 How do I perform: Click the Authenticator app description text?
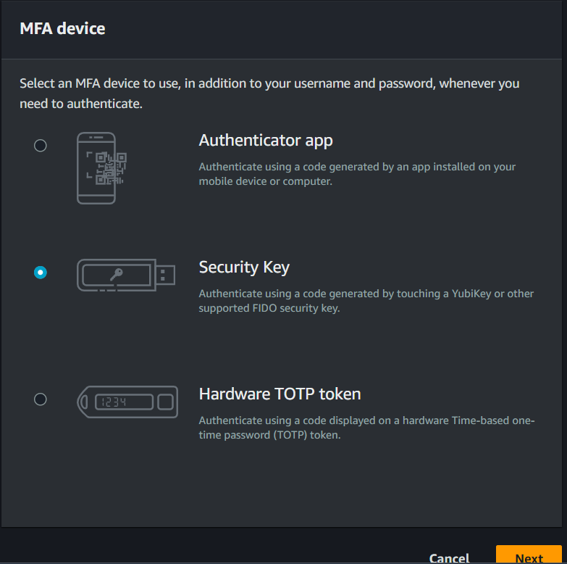[357, 174]
